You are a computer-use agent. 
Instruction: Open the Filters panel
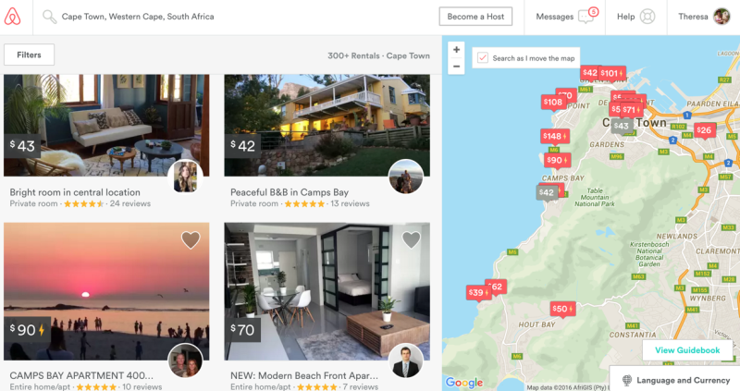[30, 55]
